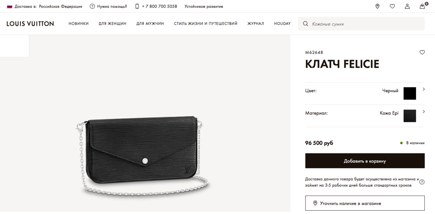Click the Russian flag delivery icon
This screenshot has width=435, height=214.
(x=10, y=6)
